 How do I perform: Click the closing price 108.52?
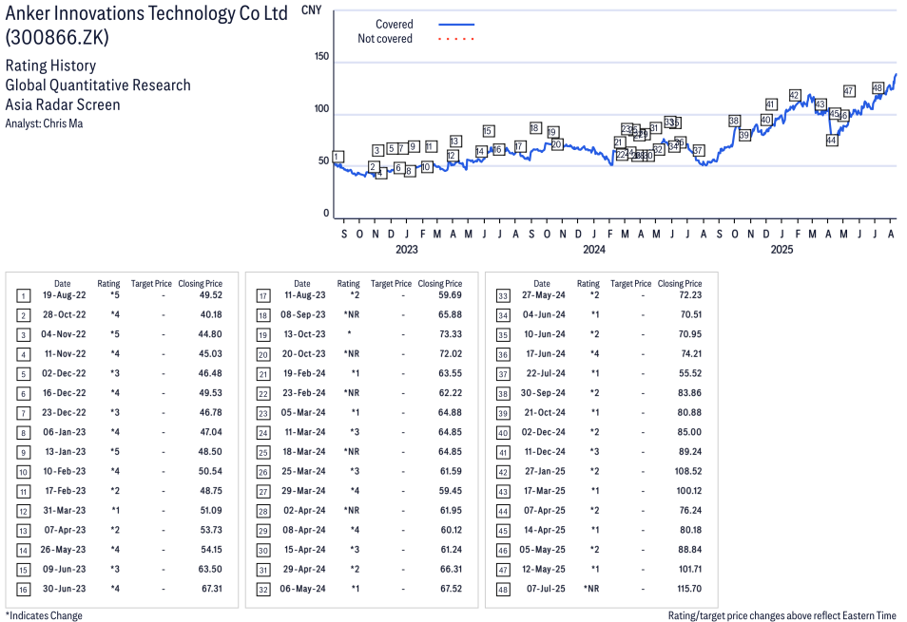687,471
